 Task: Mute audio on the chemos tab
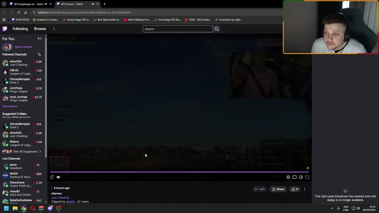[x=93, y=4]
